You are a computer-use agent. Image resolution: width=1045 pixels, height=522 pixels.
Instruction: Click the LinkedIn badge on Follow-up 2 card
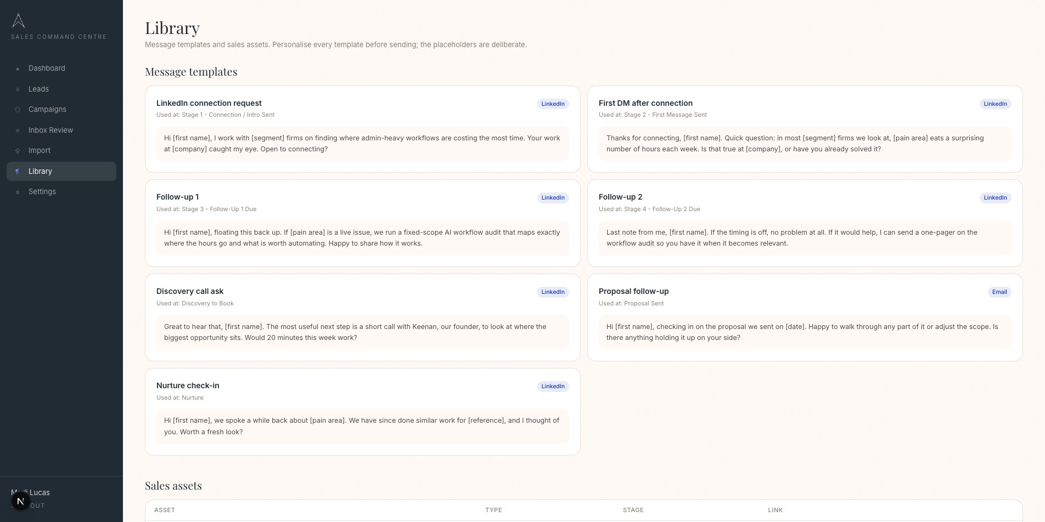995,197
